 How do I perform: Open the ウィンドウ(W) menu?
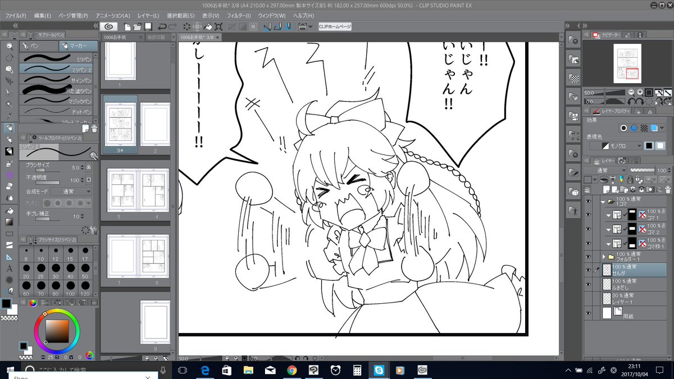point(271,15)
